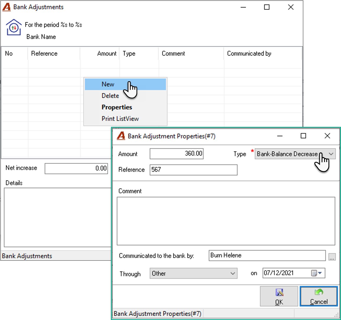Click the Reference field containing 567

[x=193, y=170]
